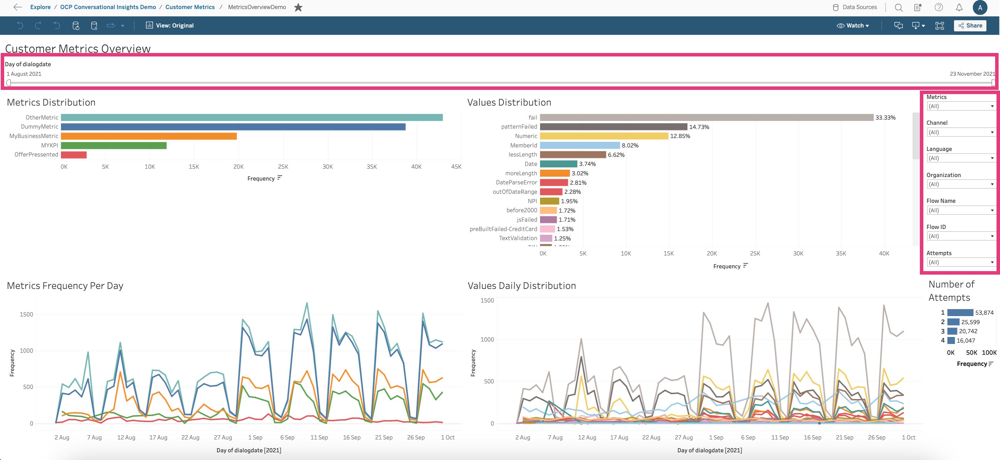This screenshot has height=460, width=1000.
Task: Click the Share button
Action: (970, 26)
